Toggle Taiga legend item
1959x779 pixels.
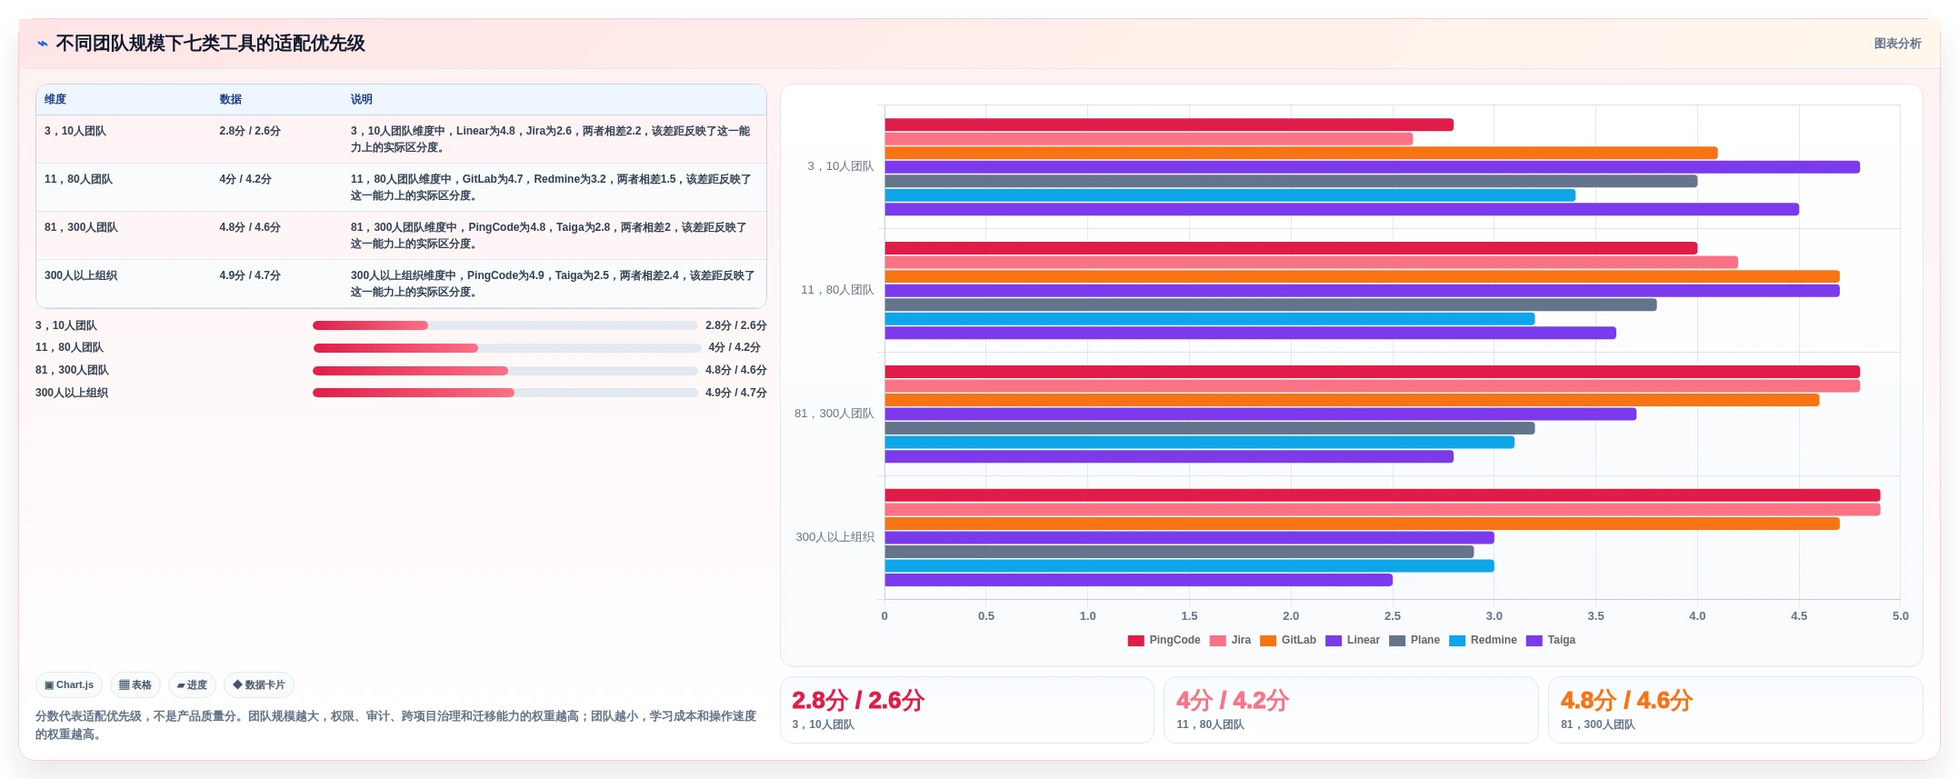1550,640
